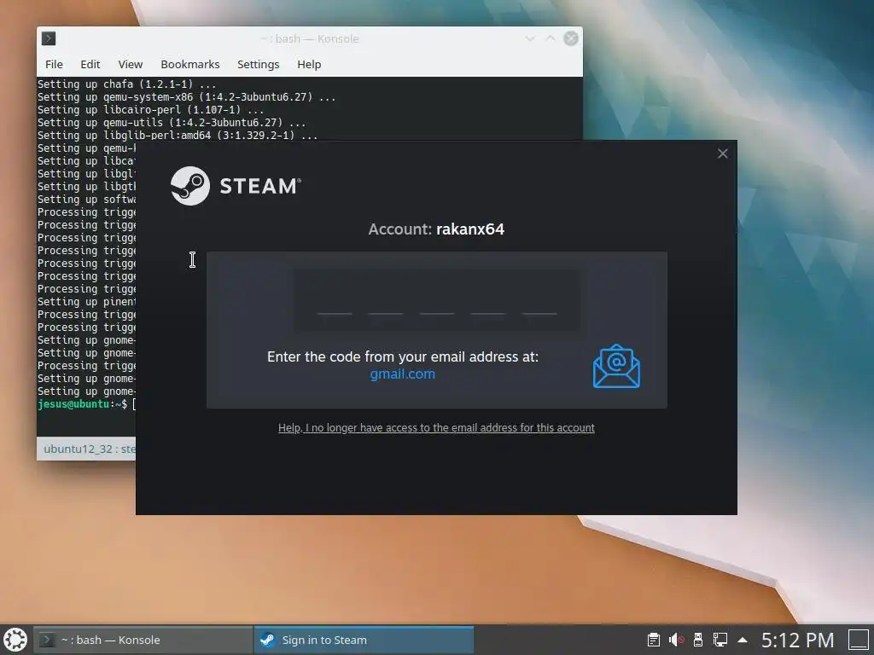Click the muted volume tray icon
Screen dimensions: 874x655
676,640
